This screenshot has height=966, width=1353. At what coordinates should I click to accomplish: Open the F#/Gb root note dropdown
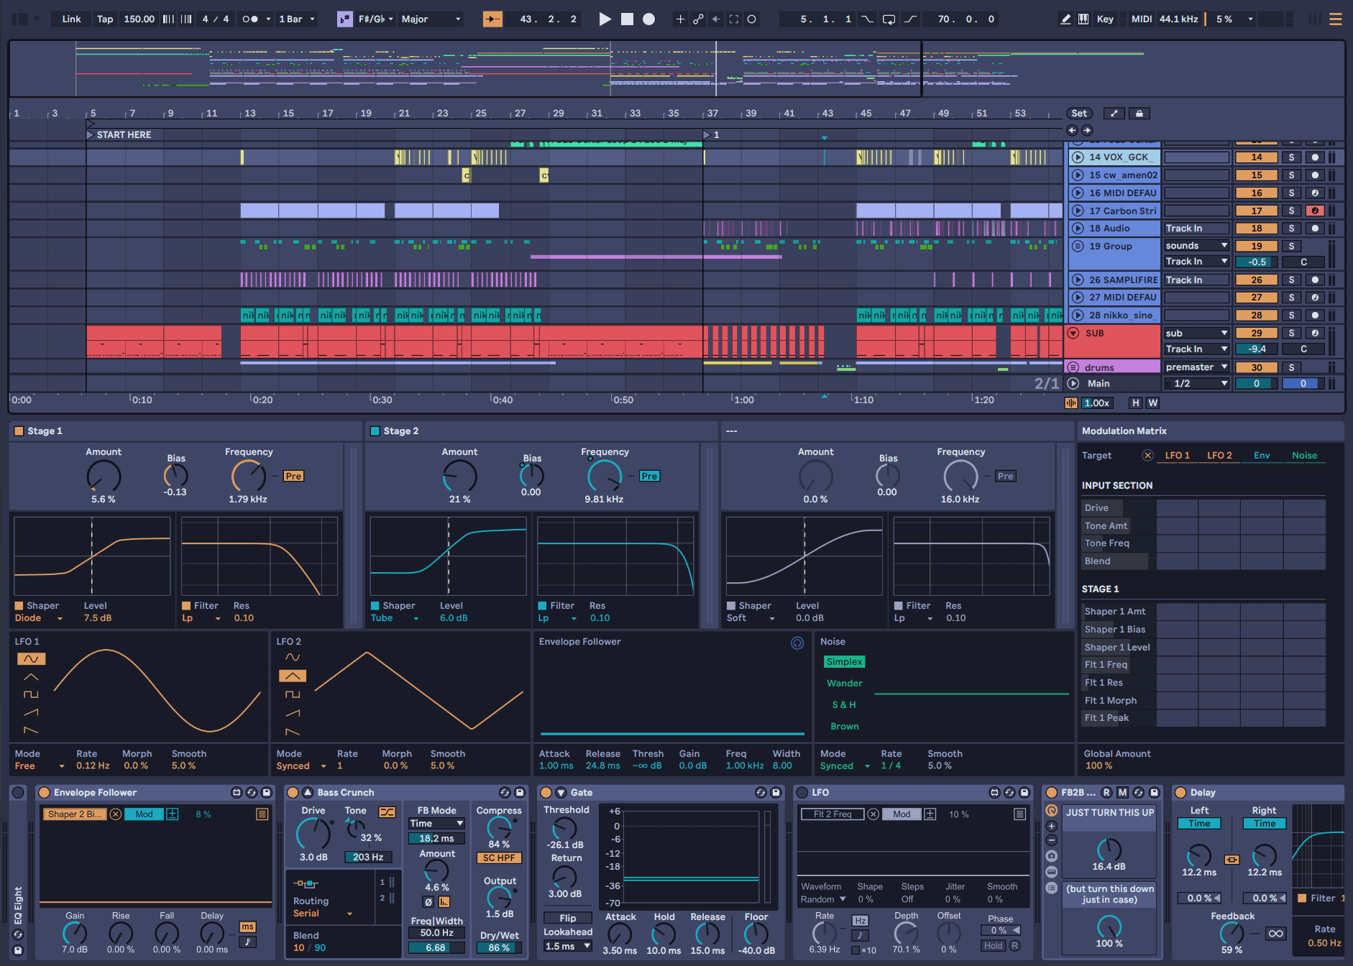[376, 19]
